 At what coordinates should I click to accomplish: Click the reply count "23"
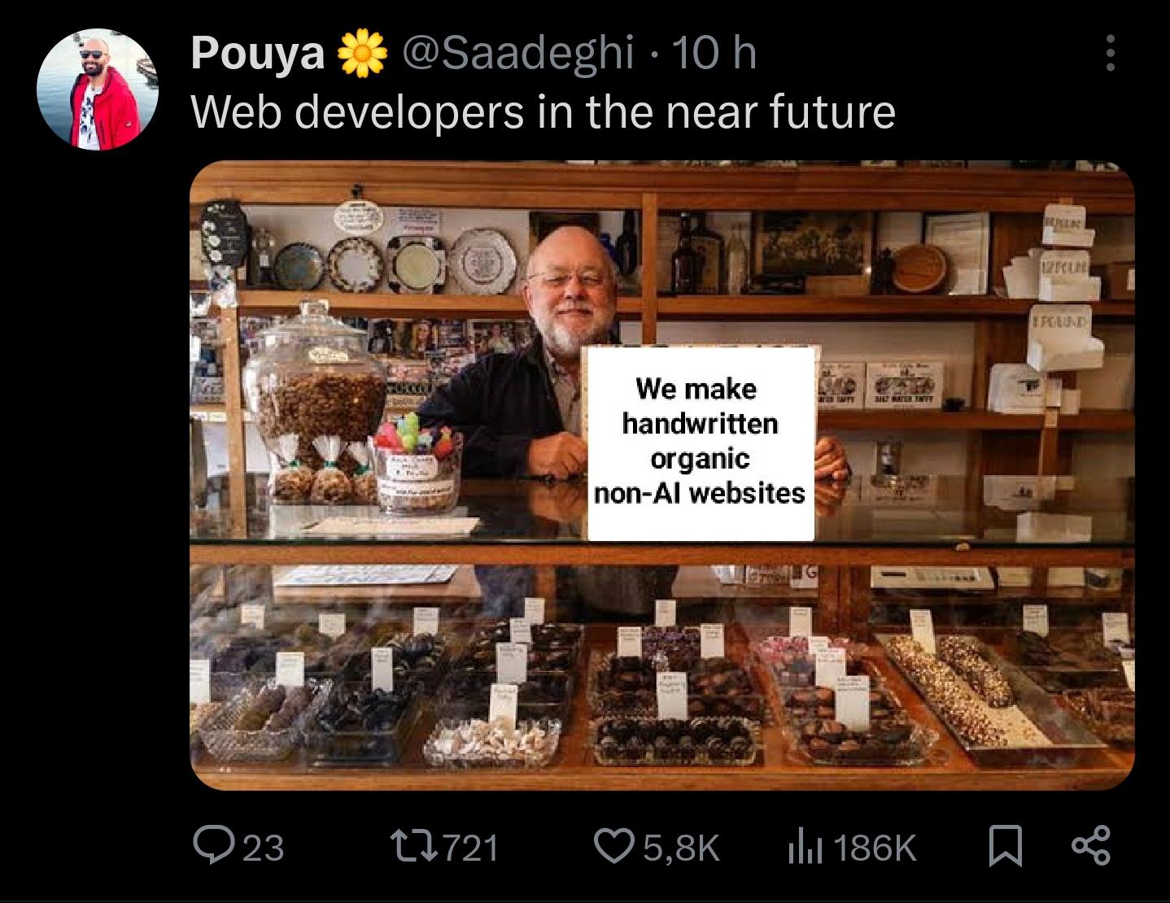click(264, 848)
